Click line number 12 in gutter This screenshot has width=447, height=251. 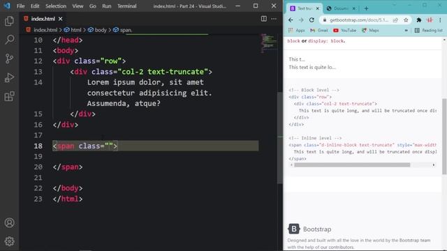(38, 61)
